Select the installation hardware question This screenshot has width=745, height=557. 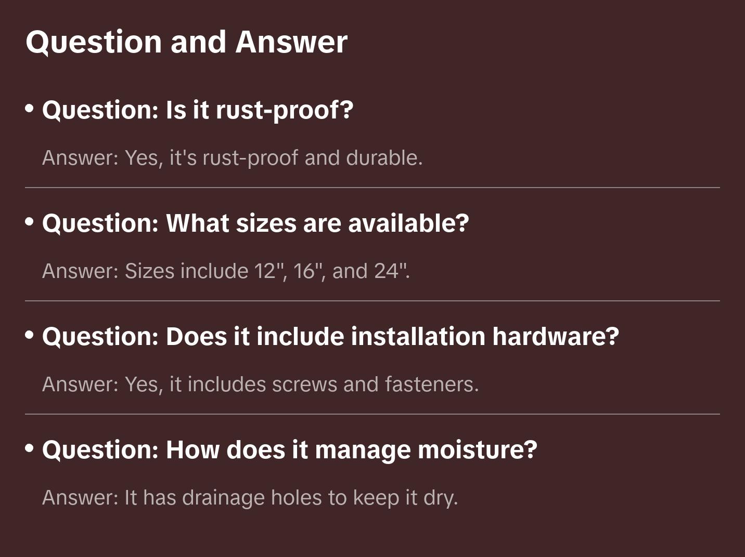point(330,337)
